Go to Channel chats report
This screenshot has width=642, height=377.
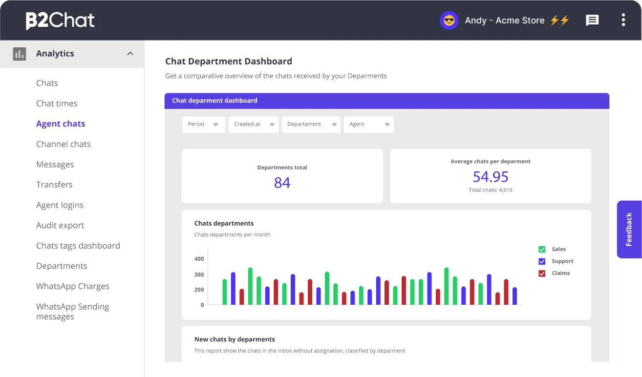tap(64, 144)
